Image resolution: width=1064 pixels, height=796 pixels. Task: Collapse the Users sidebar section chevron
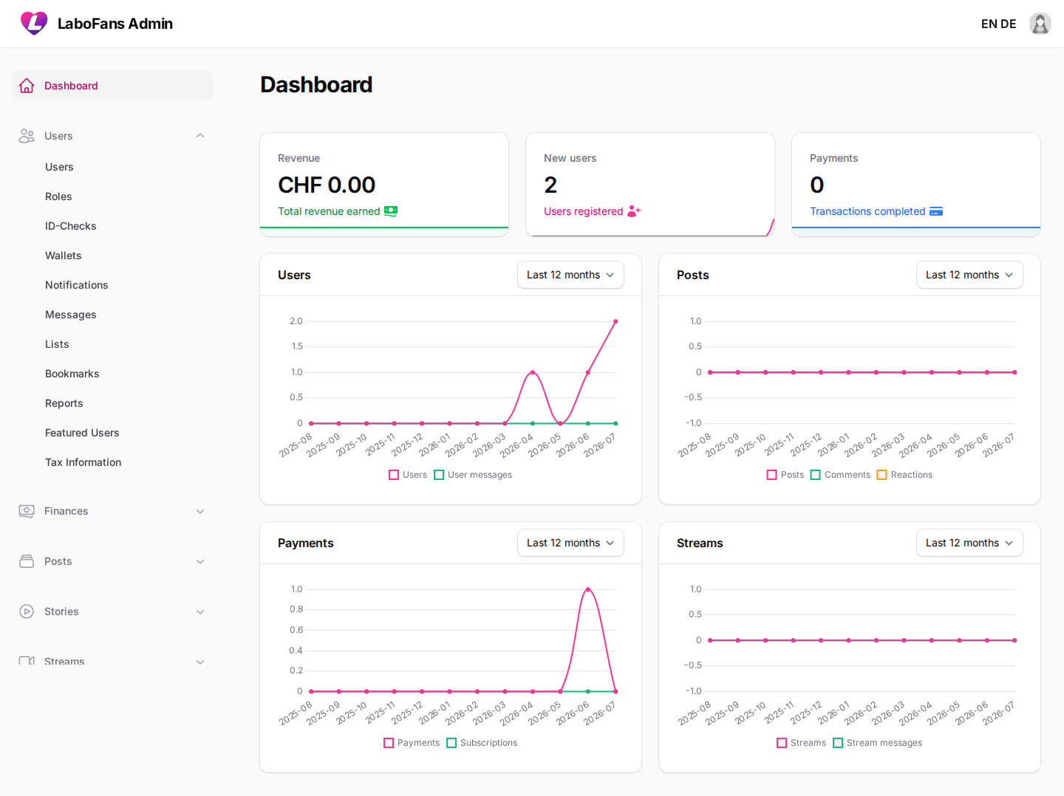[200, 136]
